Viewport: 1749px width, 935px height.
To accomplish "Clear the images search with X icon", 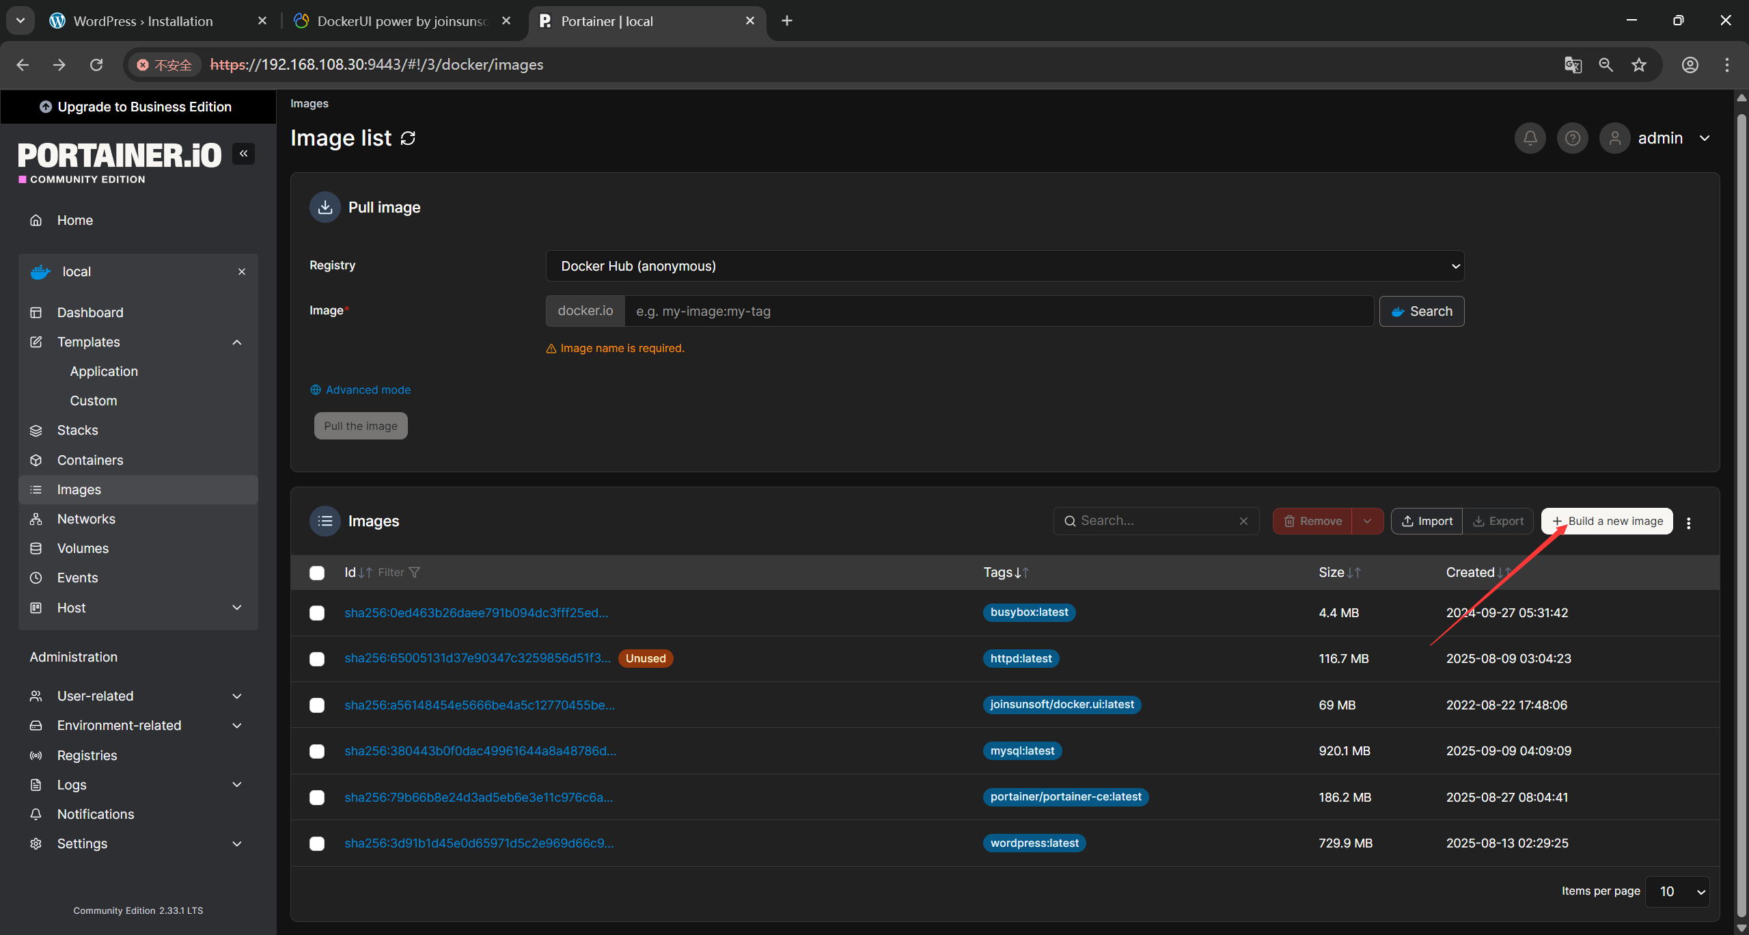I will 1243,521.
